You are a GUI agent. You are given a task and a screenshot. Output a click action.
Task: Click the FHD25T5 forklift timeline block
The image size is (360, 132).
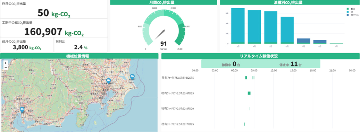246,78
